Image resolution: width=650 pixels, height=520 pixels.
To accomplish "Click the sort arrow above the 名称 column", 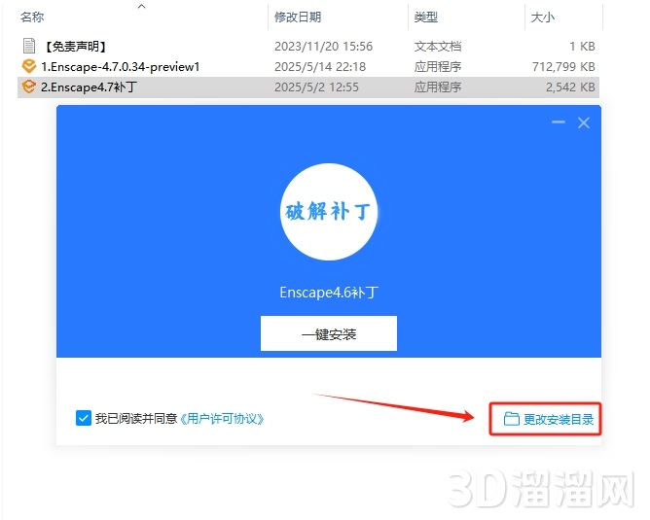I will tap(142, 6).
